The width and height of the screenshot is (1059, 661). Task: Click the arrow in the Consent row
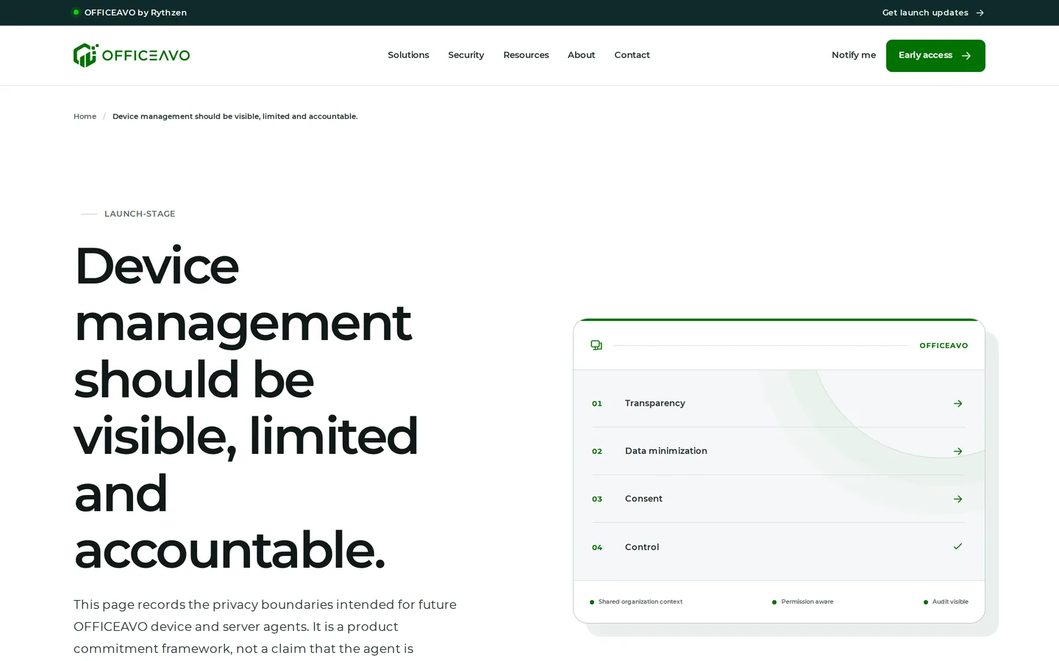pos(958,499)
